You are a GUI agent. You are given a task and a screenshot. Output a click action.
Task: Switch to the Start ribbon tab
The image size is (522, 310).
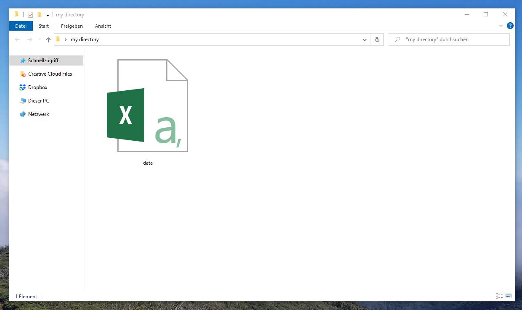click(44, 26)
